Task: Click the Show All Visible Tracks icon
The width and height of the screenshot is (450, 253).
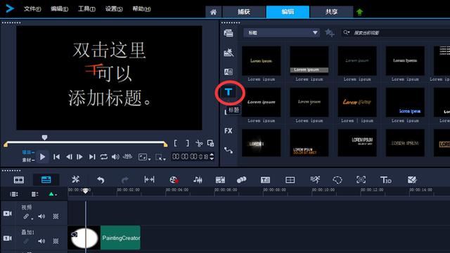Action: [x=14, y=194]
